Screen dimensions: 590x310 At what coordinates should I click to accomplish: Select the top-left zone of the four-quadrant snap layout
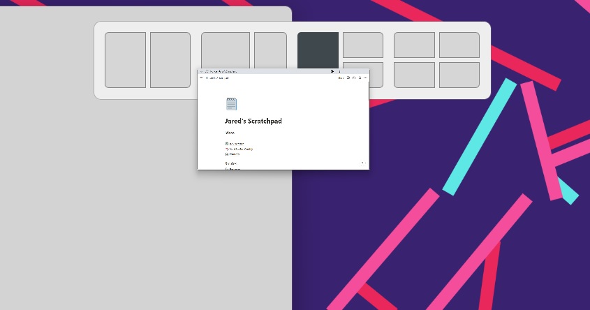coord(414,45)
